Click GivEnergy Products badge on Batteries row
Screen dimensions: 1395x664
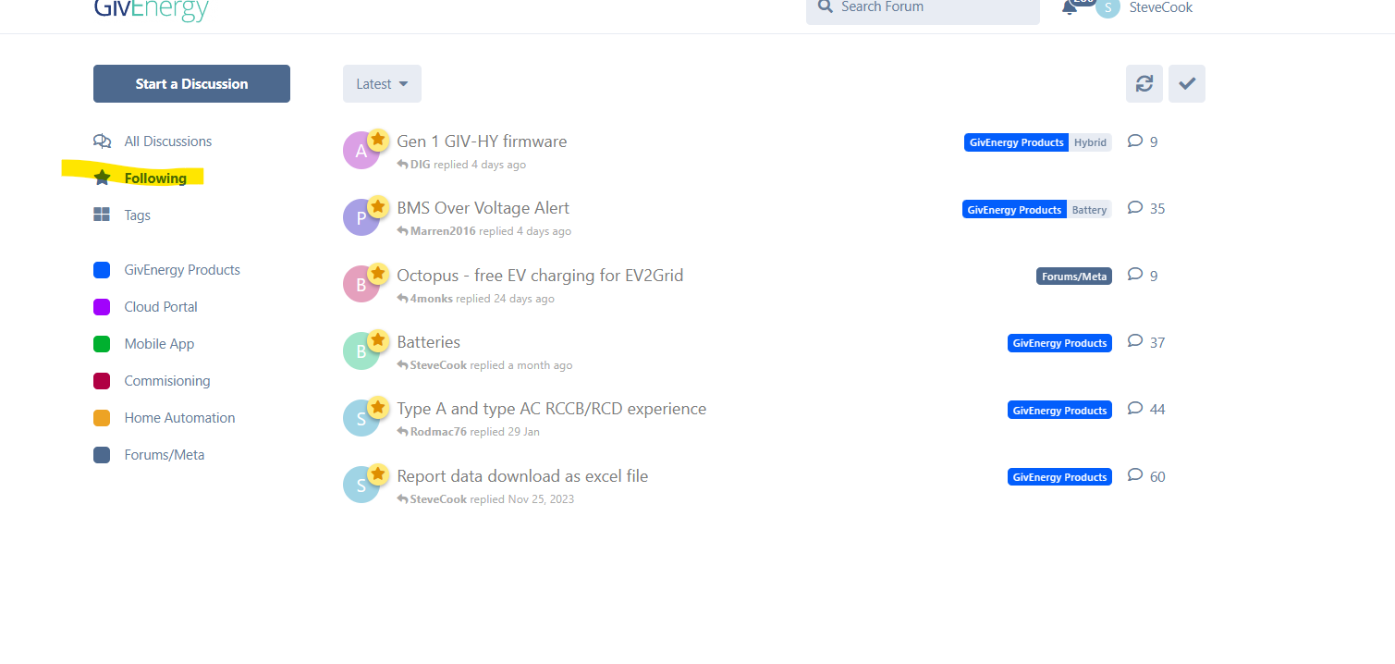pos(1059,343)
